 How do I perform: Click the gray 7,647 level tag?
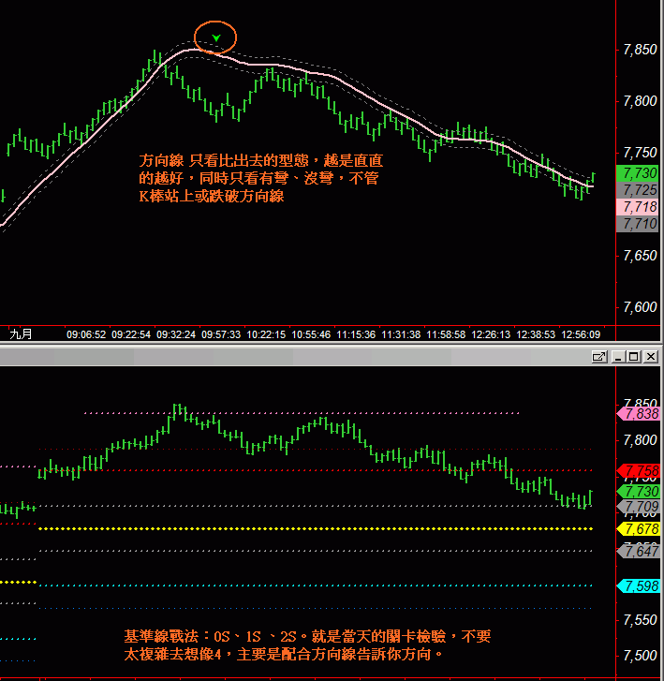point(639,552)
